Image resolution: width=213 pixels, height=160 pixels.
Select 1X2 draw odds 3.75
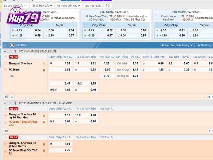[106, 76]
